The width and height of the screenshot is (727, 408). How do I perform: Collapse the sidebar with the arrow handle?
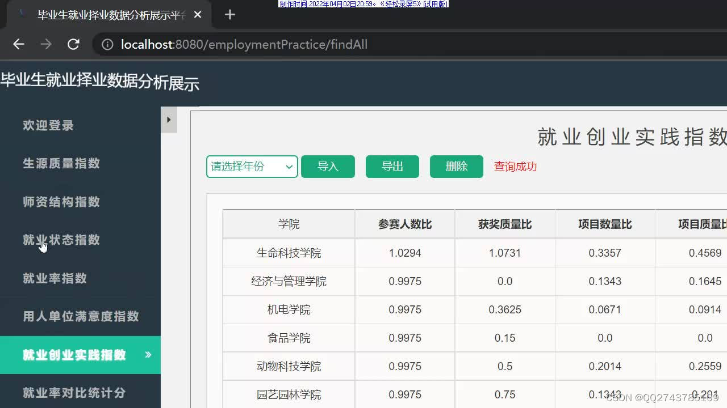[169, 120]
